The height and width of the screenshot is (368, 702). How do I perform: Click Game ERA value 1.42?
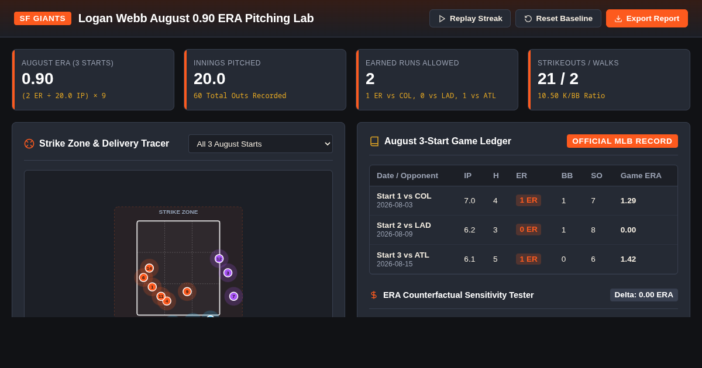(628, 259)
